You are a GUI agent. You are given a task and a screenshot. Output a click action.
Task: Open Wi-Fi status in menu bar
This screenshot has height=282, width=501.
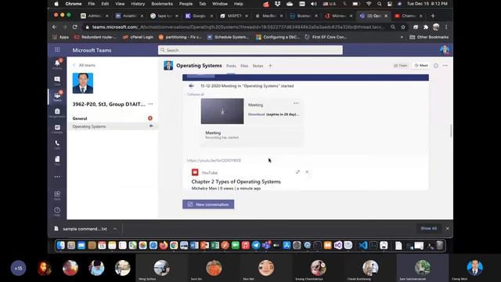click(x=369, y=4)
